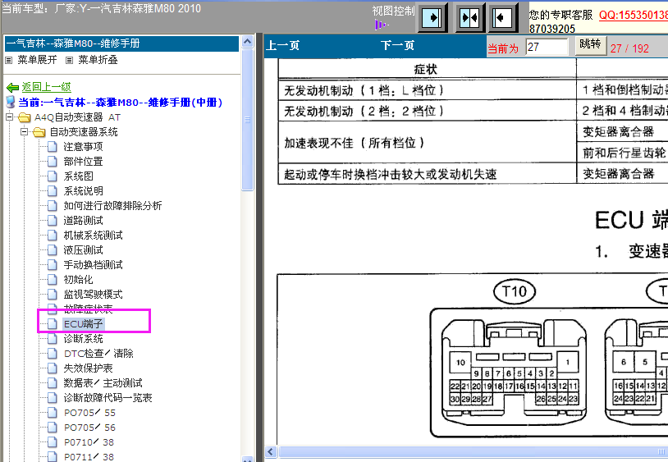
Task: Click page icon beside 道路测试
Action: (x=52, y=221)
